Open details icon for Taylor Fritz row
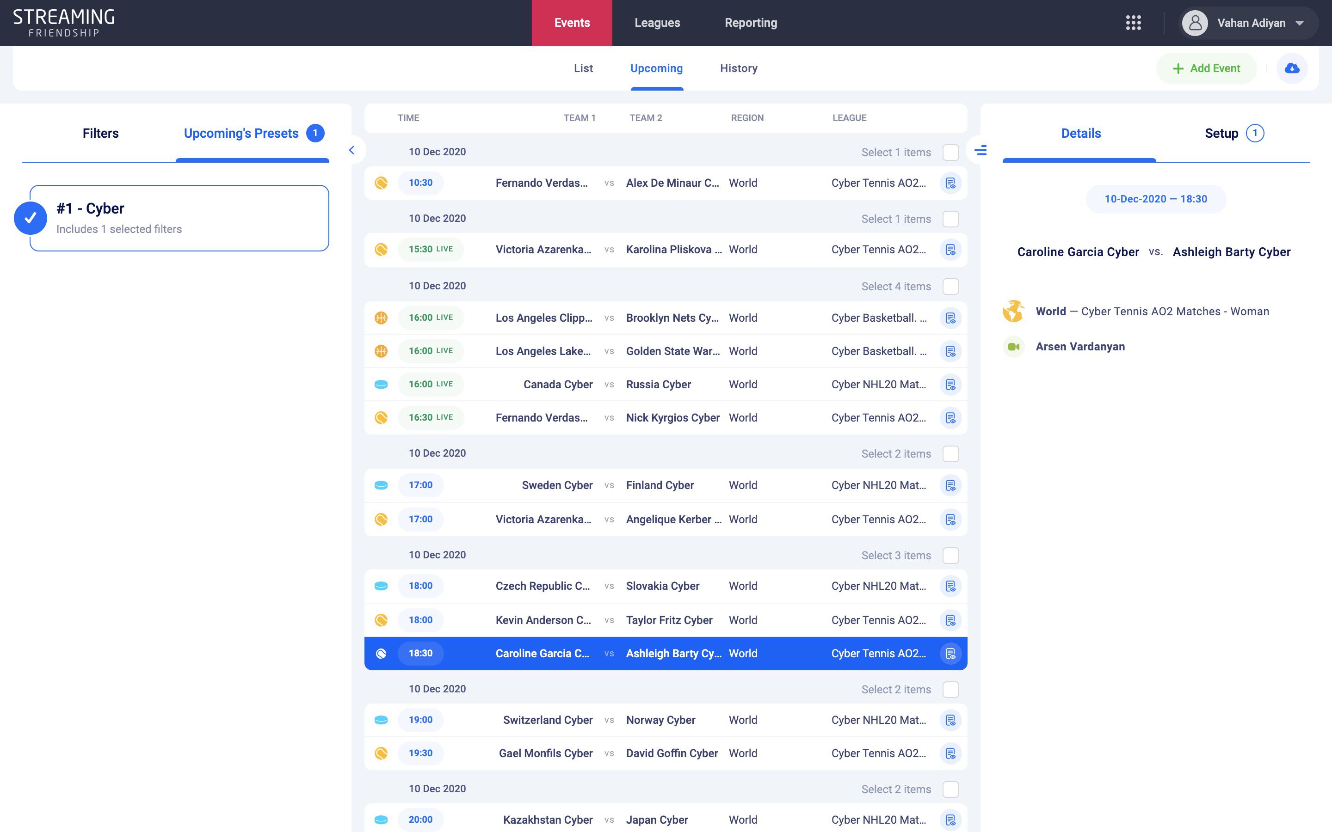 pyautogui.click(x=950, y=620)
